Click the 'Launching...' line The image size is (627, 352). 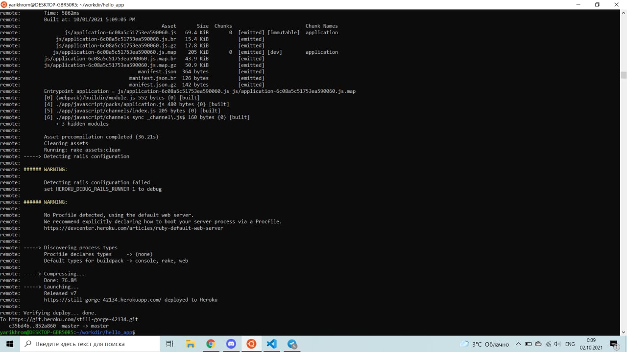61,286
